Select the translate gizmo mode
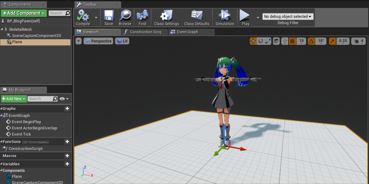This screenshot has width=369, height=184. (x=253, y=41)
